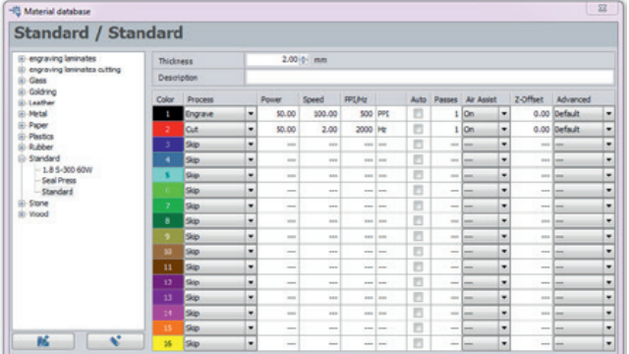
Task: Open Air Assist dropdown for color 2
Action: [x=504, y=129]
